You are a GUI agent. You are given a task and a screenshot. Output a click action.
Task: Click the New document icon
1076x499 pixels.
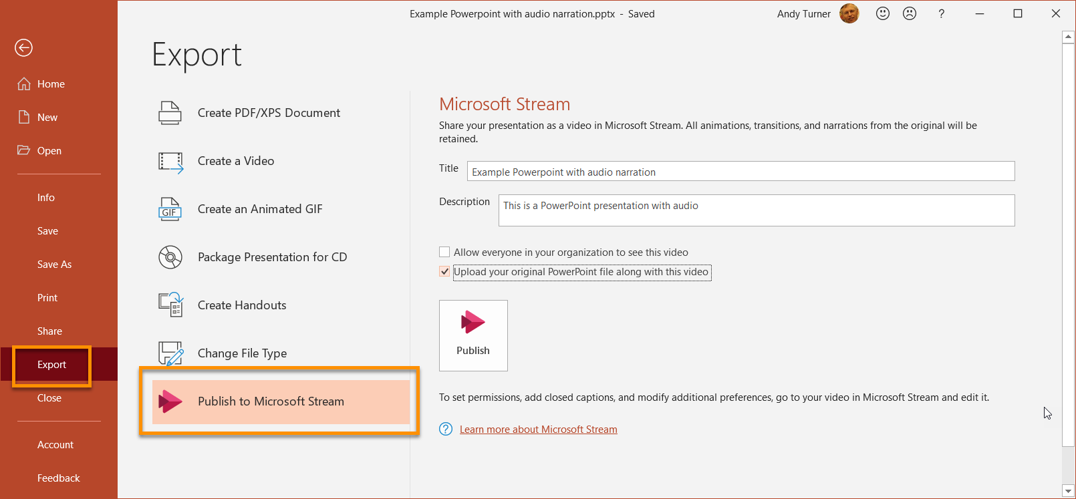[24, 117]
